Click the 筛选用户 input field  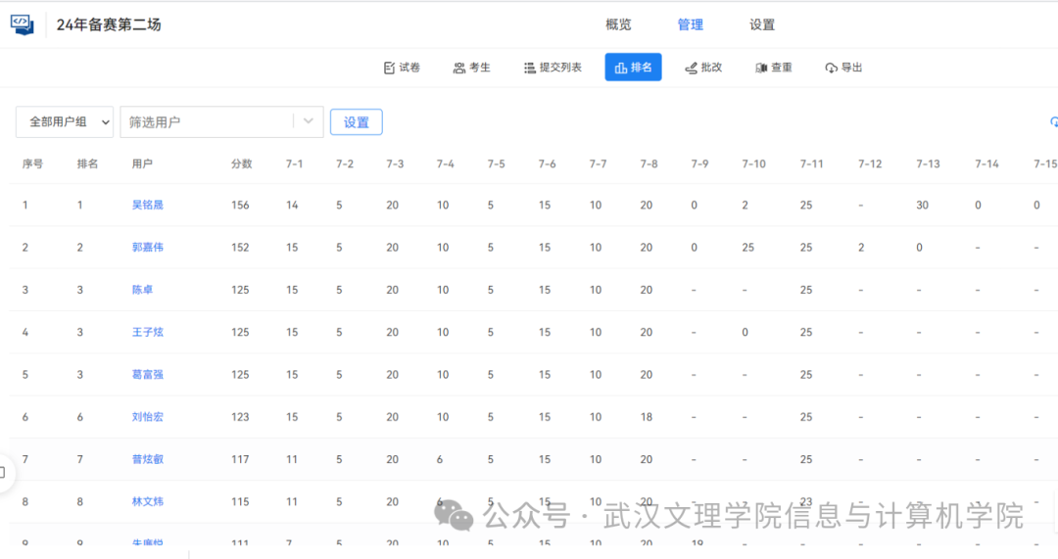(206, 122)
